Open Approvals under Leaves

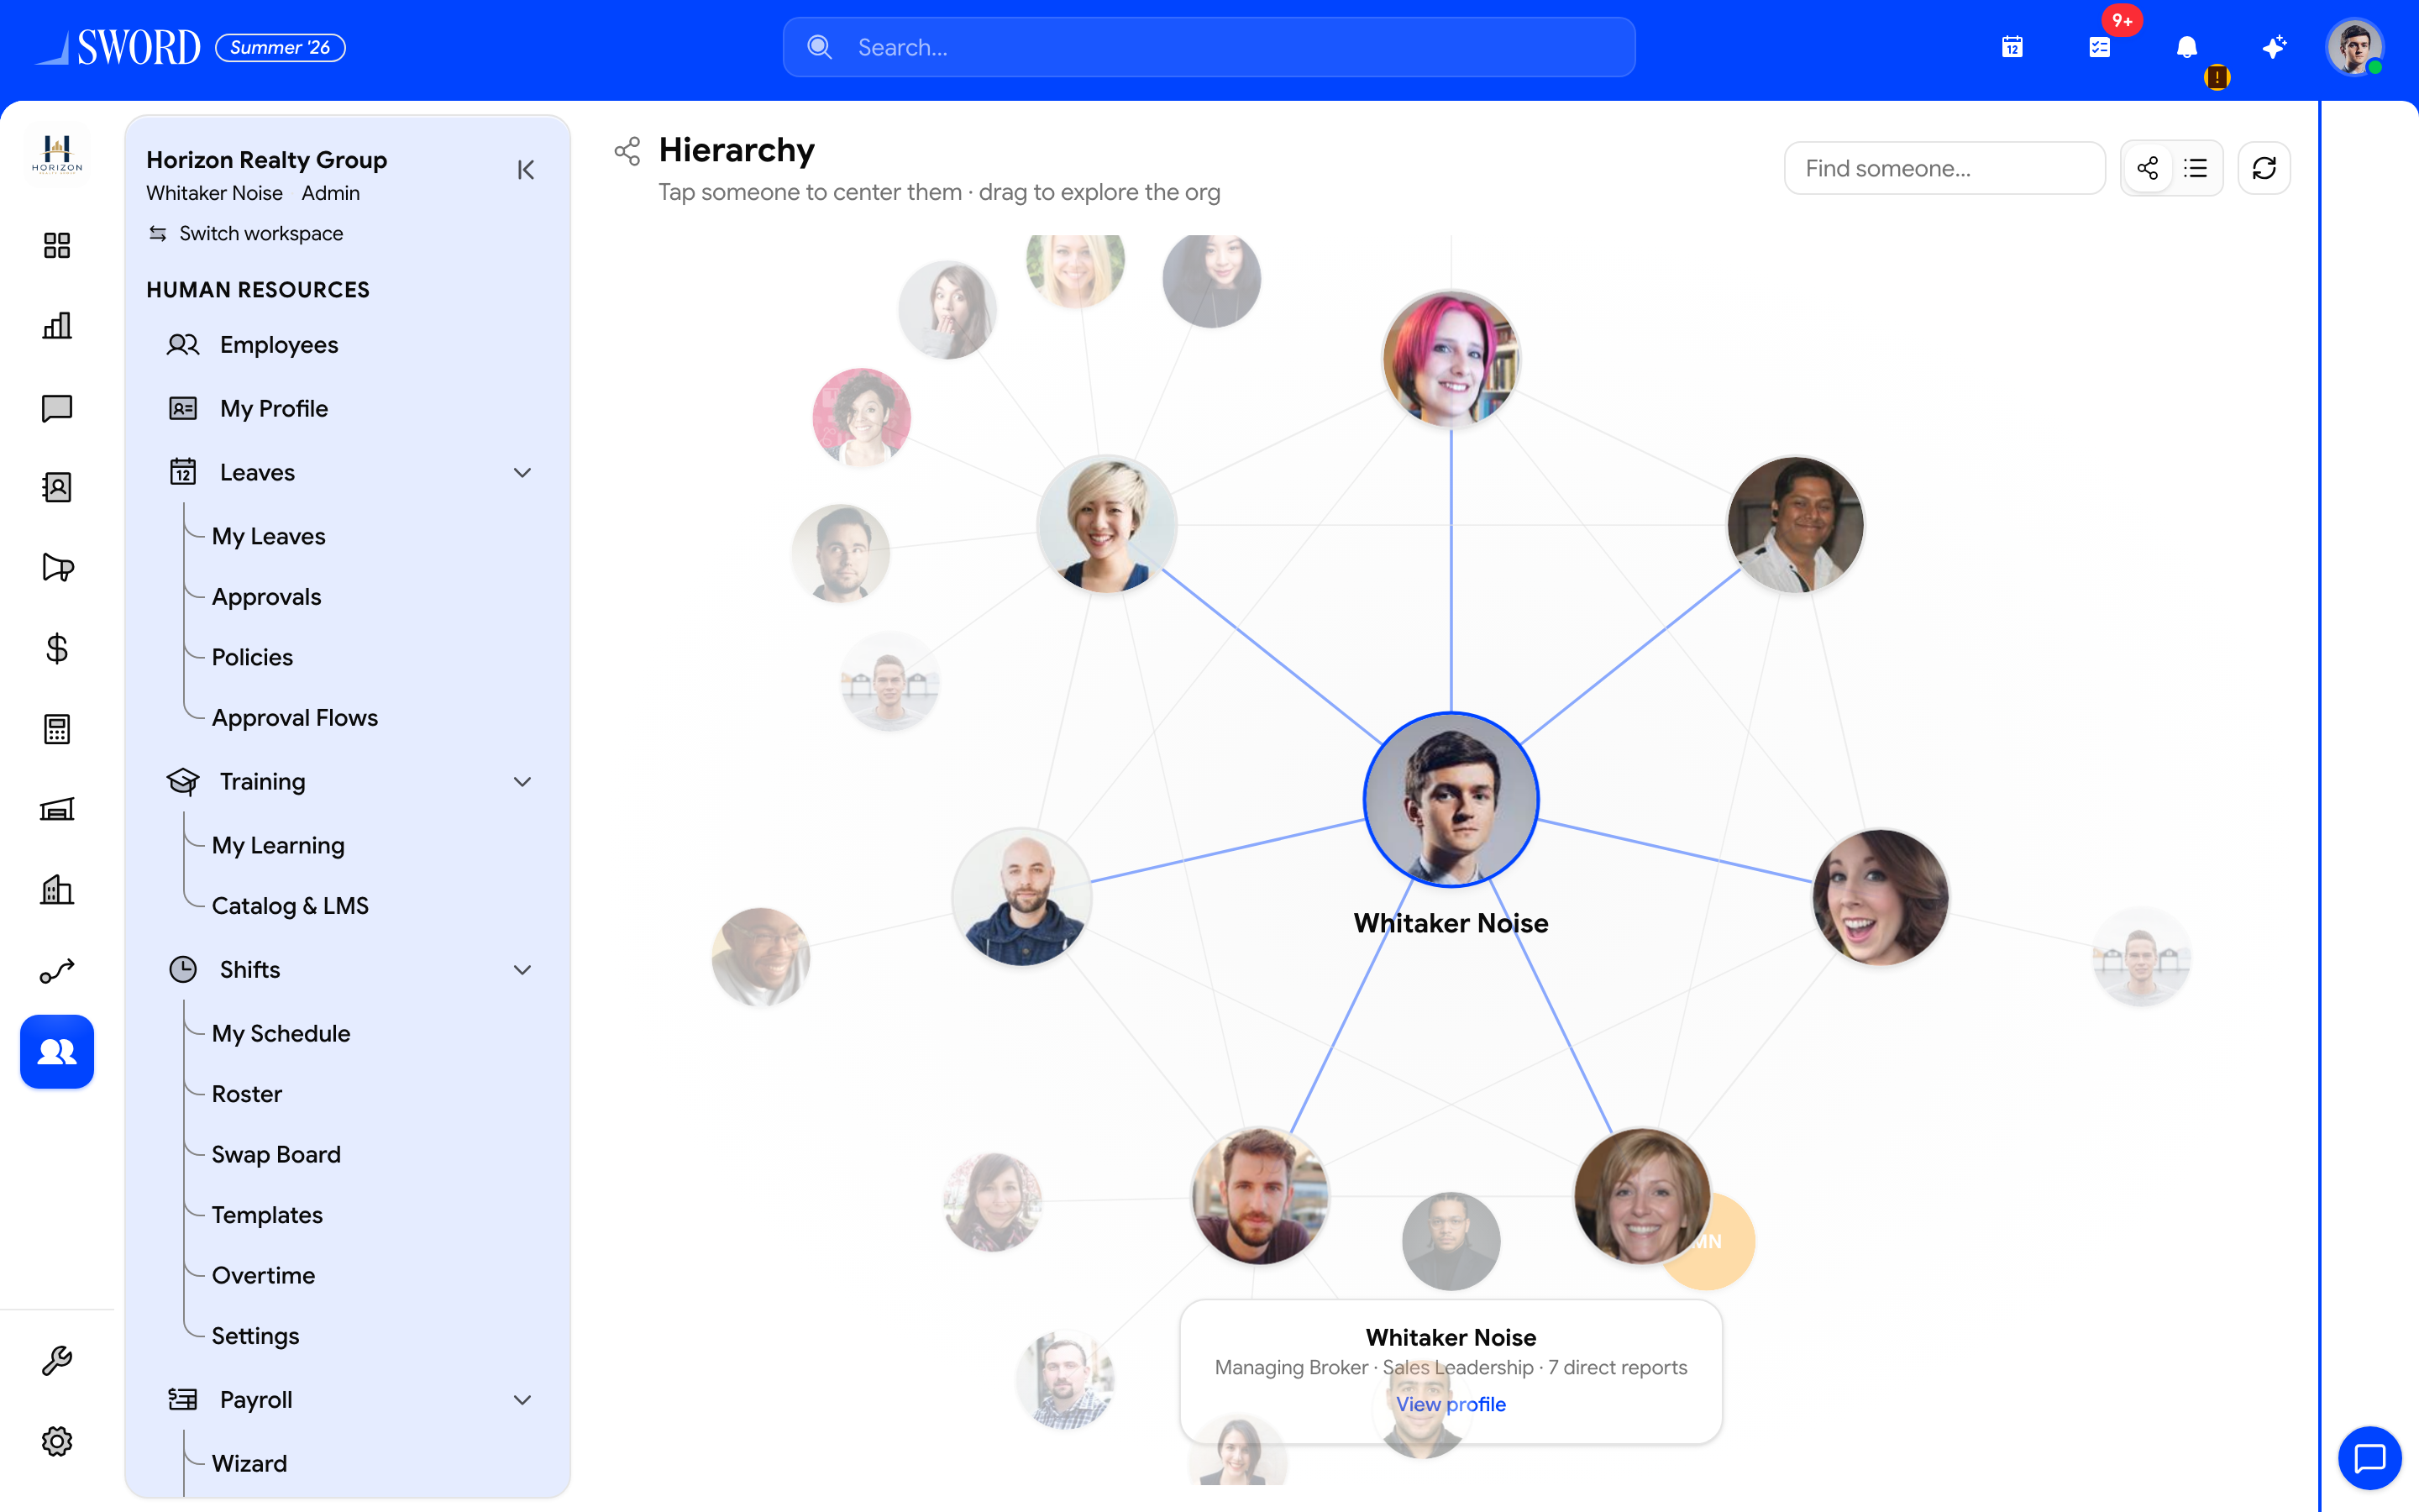click(x=266, y=596)
